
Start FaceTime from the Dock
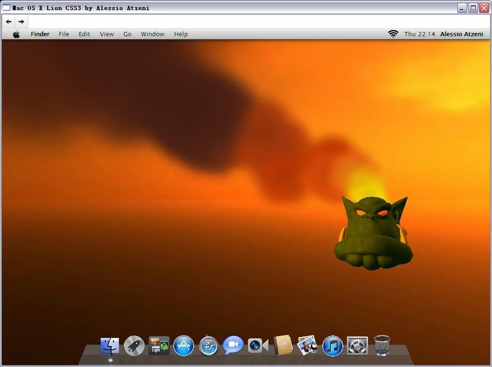click(x=258, y=345)
